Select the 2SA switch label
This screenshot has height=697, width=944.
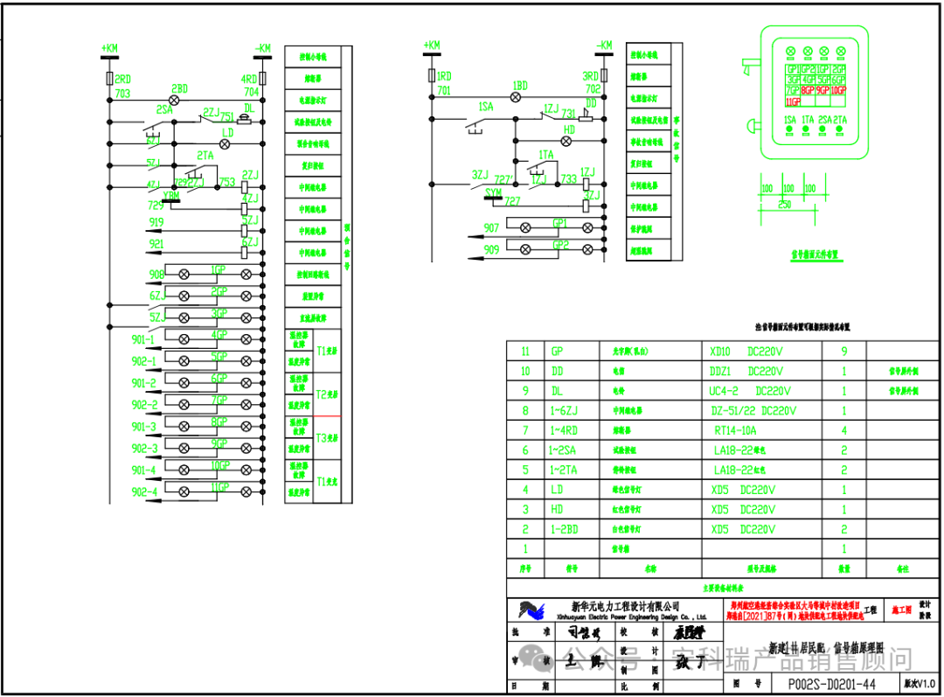tap(164, 109)
